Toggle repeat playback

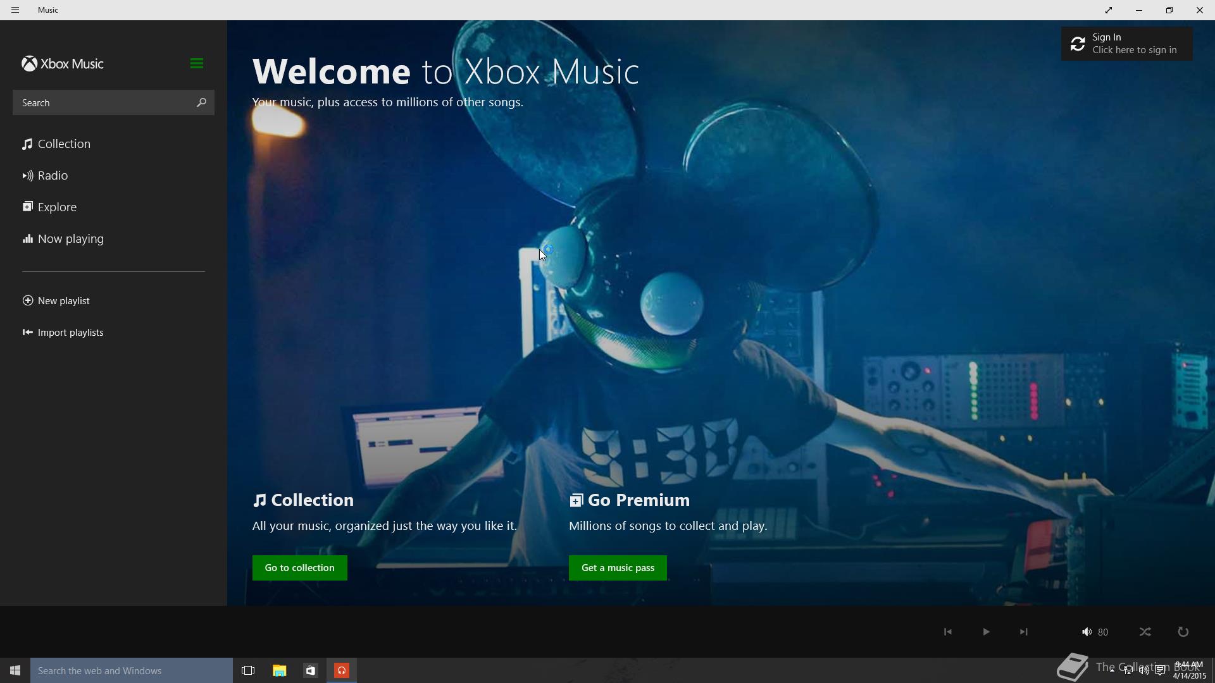1183,632
